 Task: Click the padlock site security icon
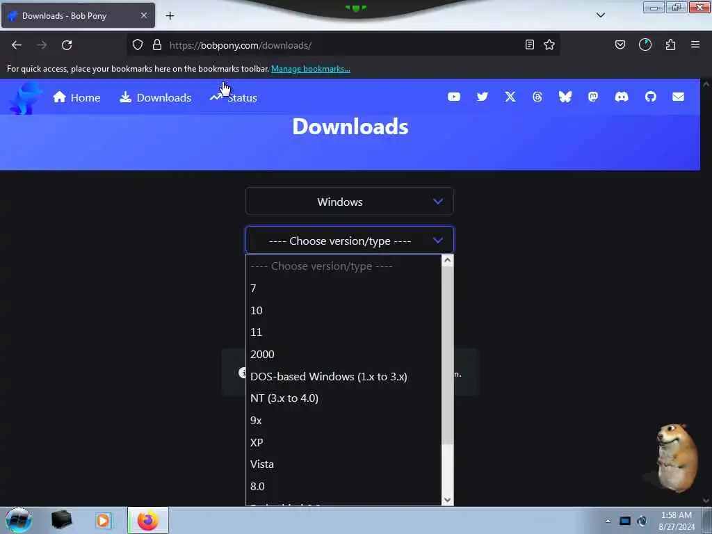pos(156,44)
